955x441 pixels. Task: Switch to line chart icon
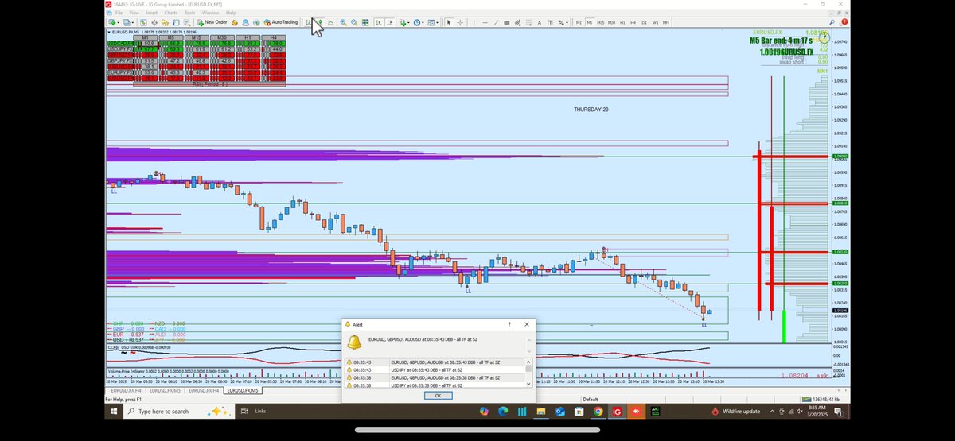(331, 22)
